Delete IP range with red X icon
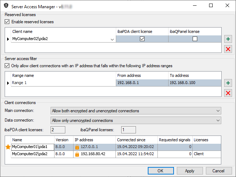 [x=228, y=93]
